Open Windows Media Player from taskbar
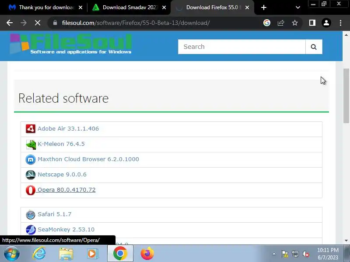Screen dimensions: 350x262 click(x=92, y=254)
